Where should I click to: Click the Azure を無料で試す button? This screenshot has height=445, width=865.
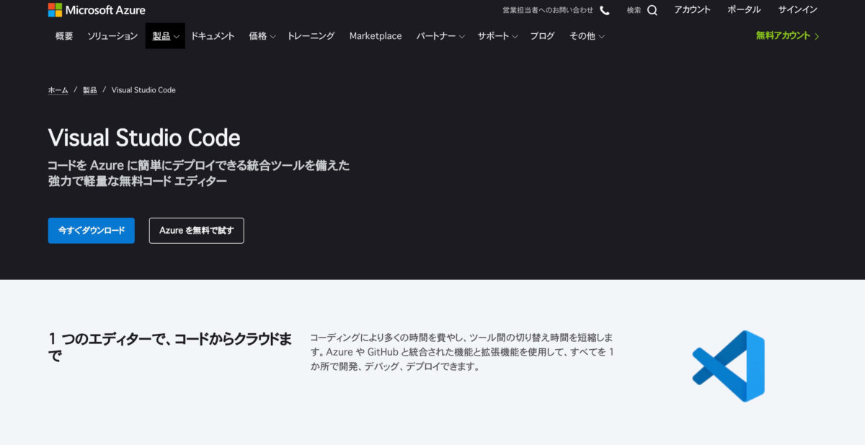coord(196,230)
